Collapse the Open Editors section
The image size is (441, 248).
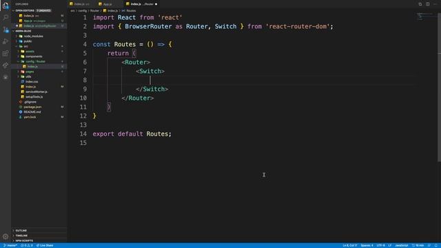pos(13,10)
